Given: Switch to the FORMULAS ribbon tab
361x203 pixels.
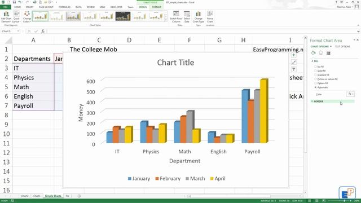Looking at the screenshot, I should click(64, 7).
